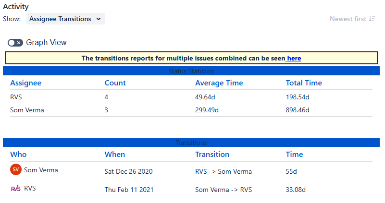Sort by the Assignee column header
This screenshot has height=203, width=385.
point(26,83)
